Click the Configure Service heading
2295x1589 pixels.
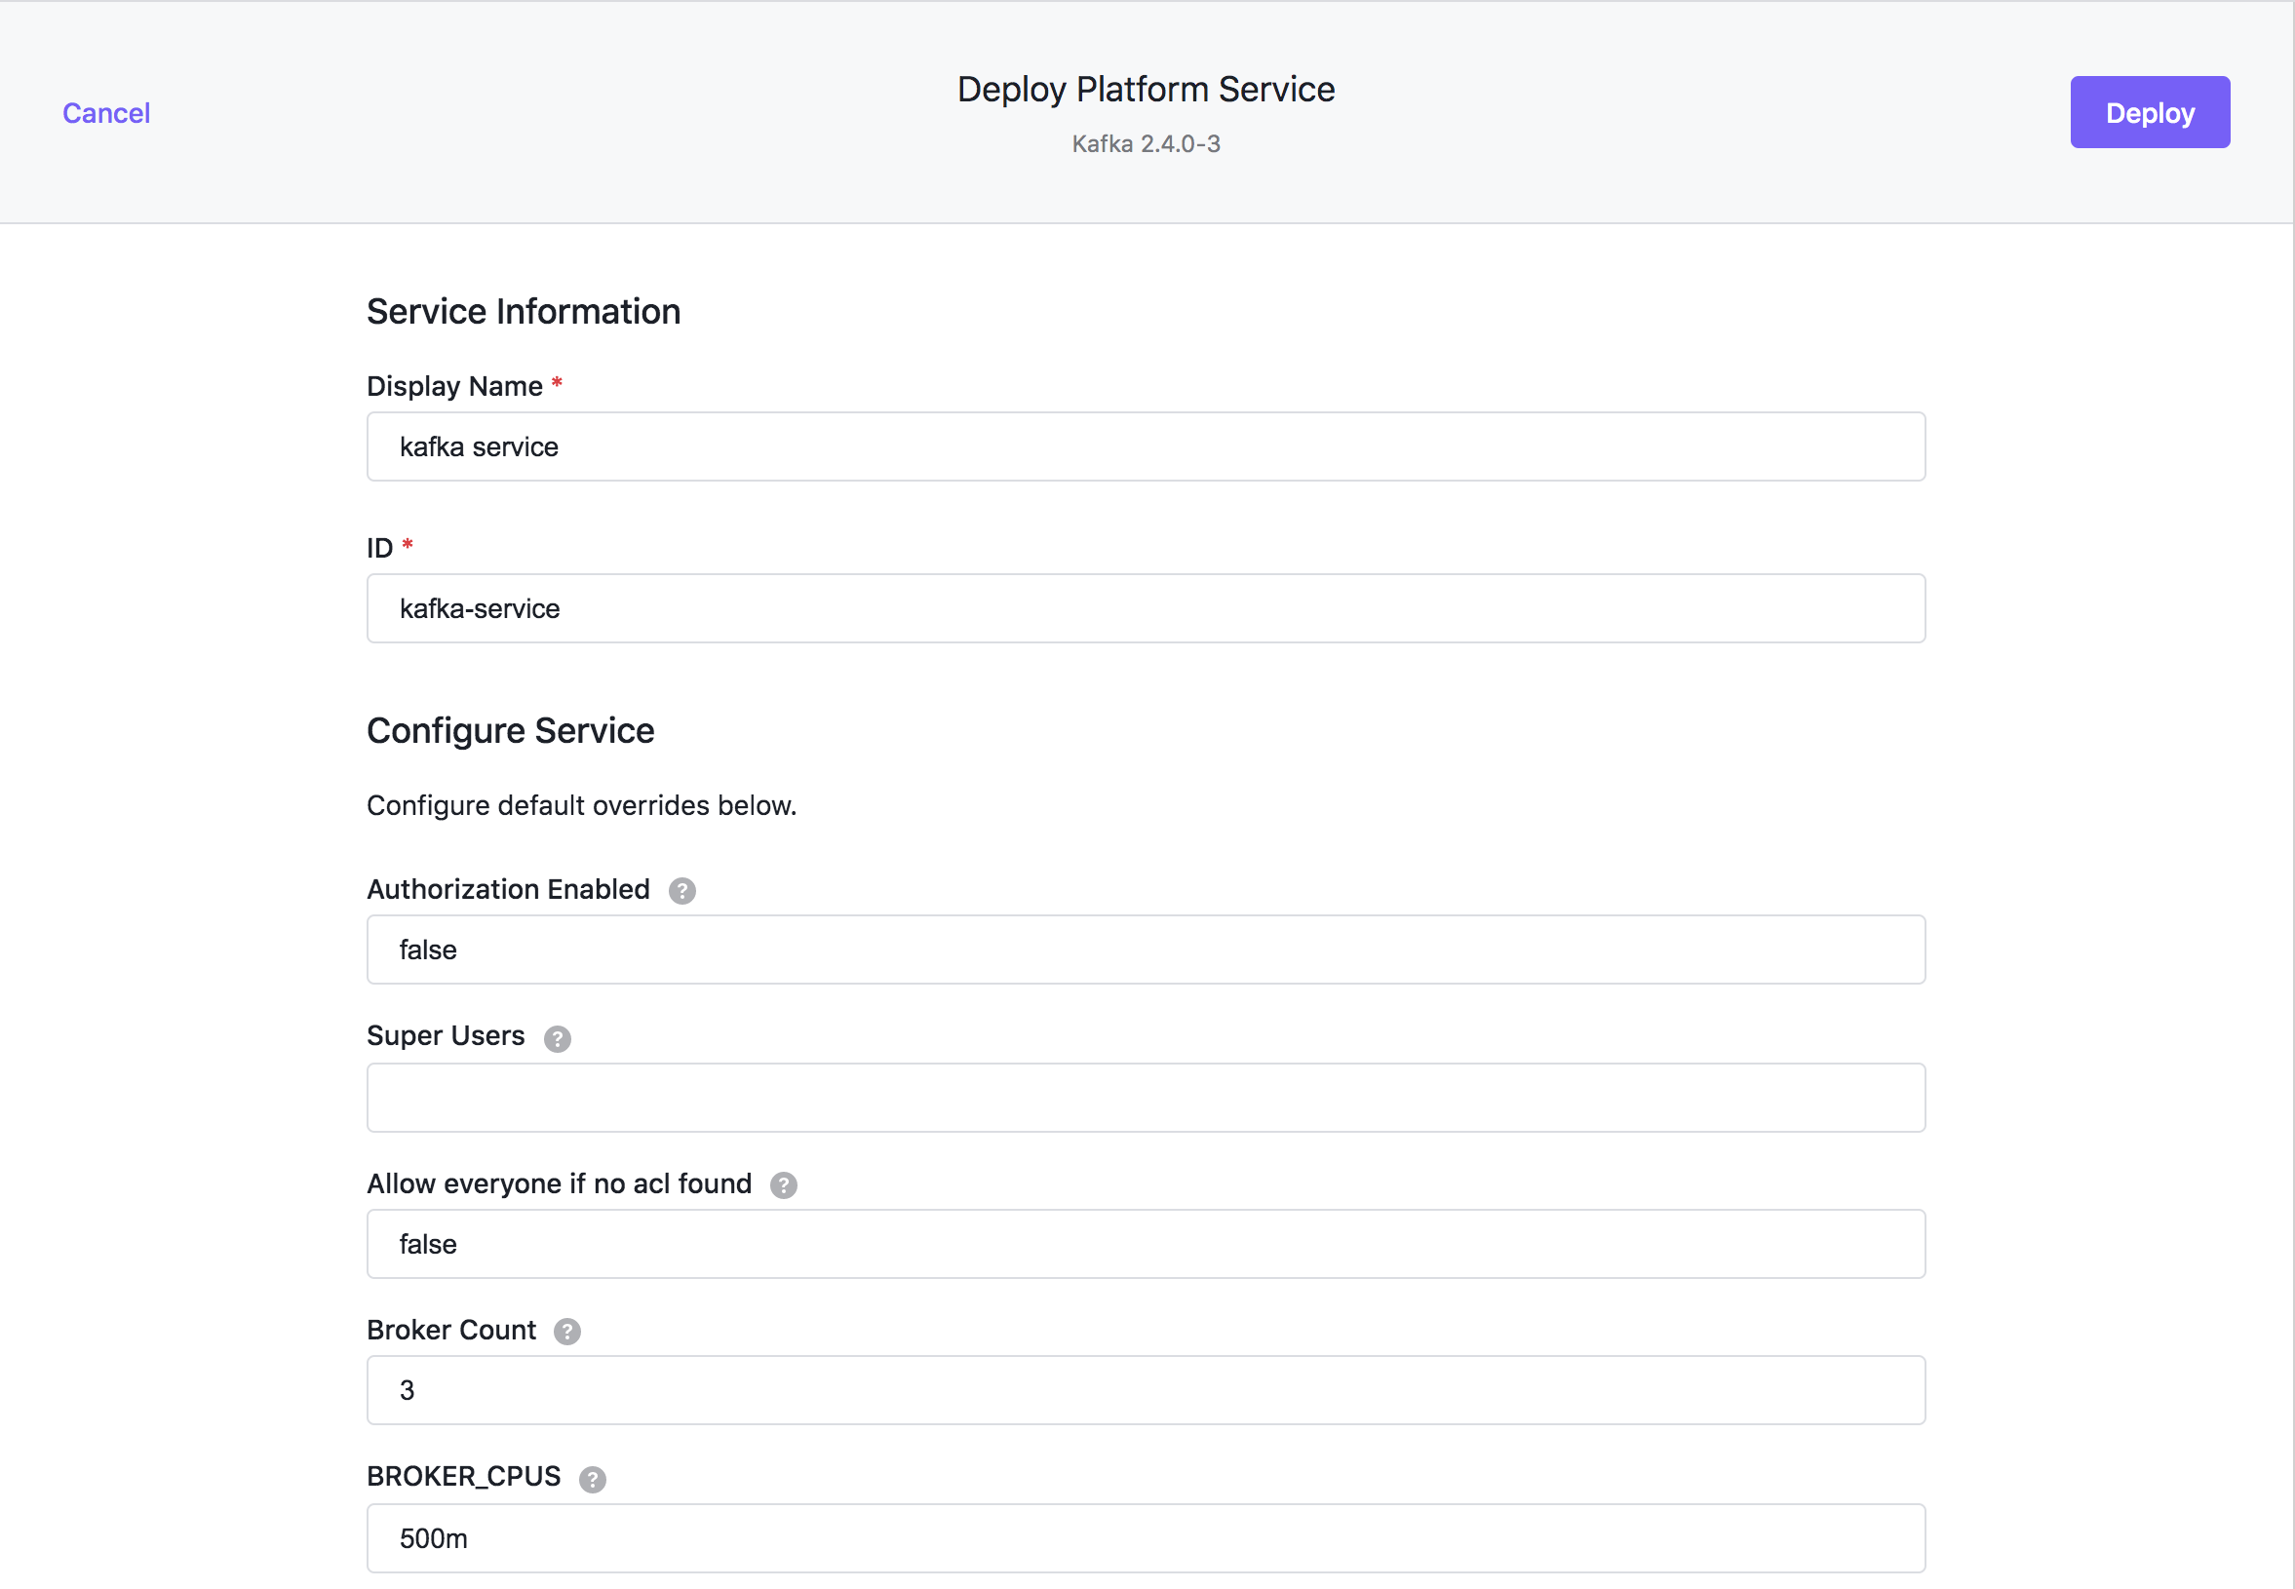click(x=511, y=731)
